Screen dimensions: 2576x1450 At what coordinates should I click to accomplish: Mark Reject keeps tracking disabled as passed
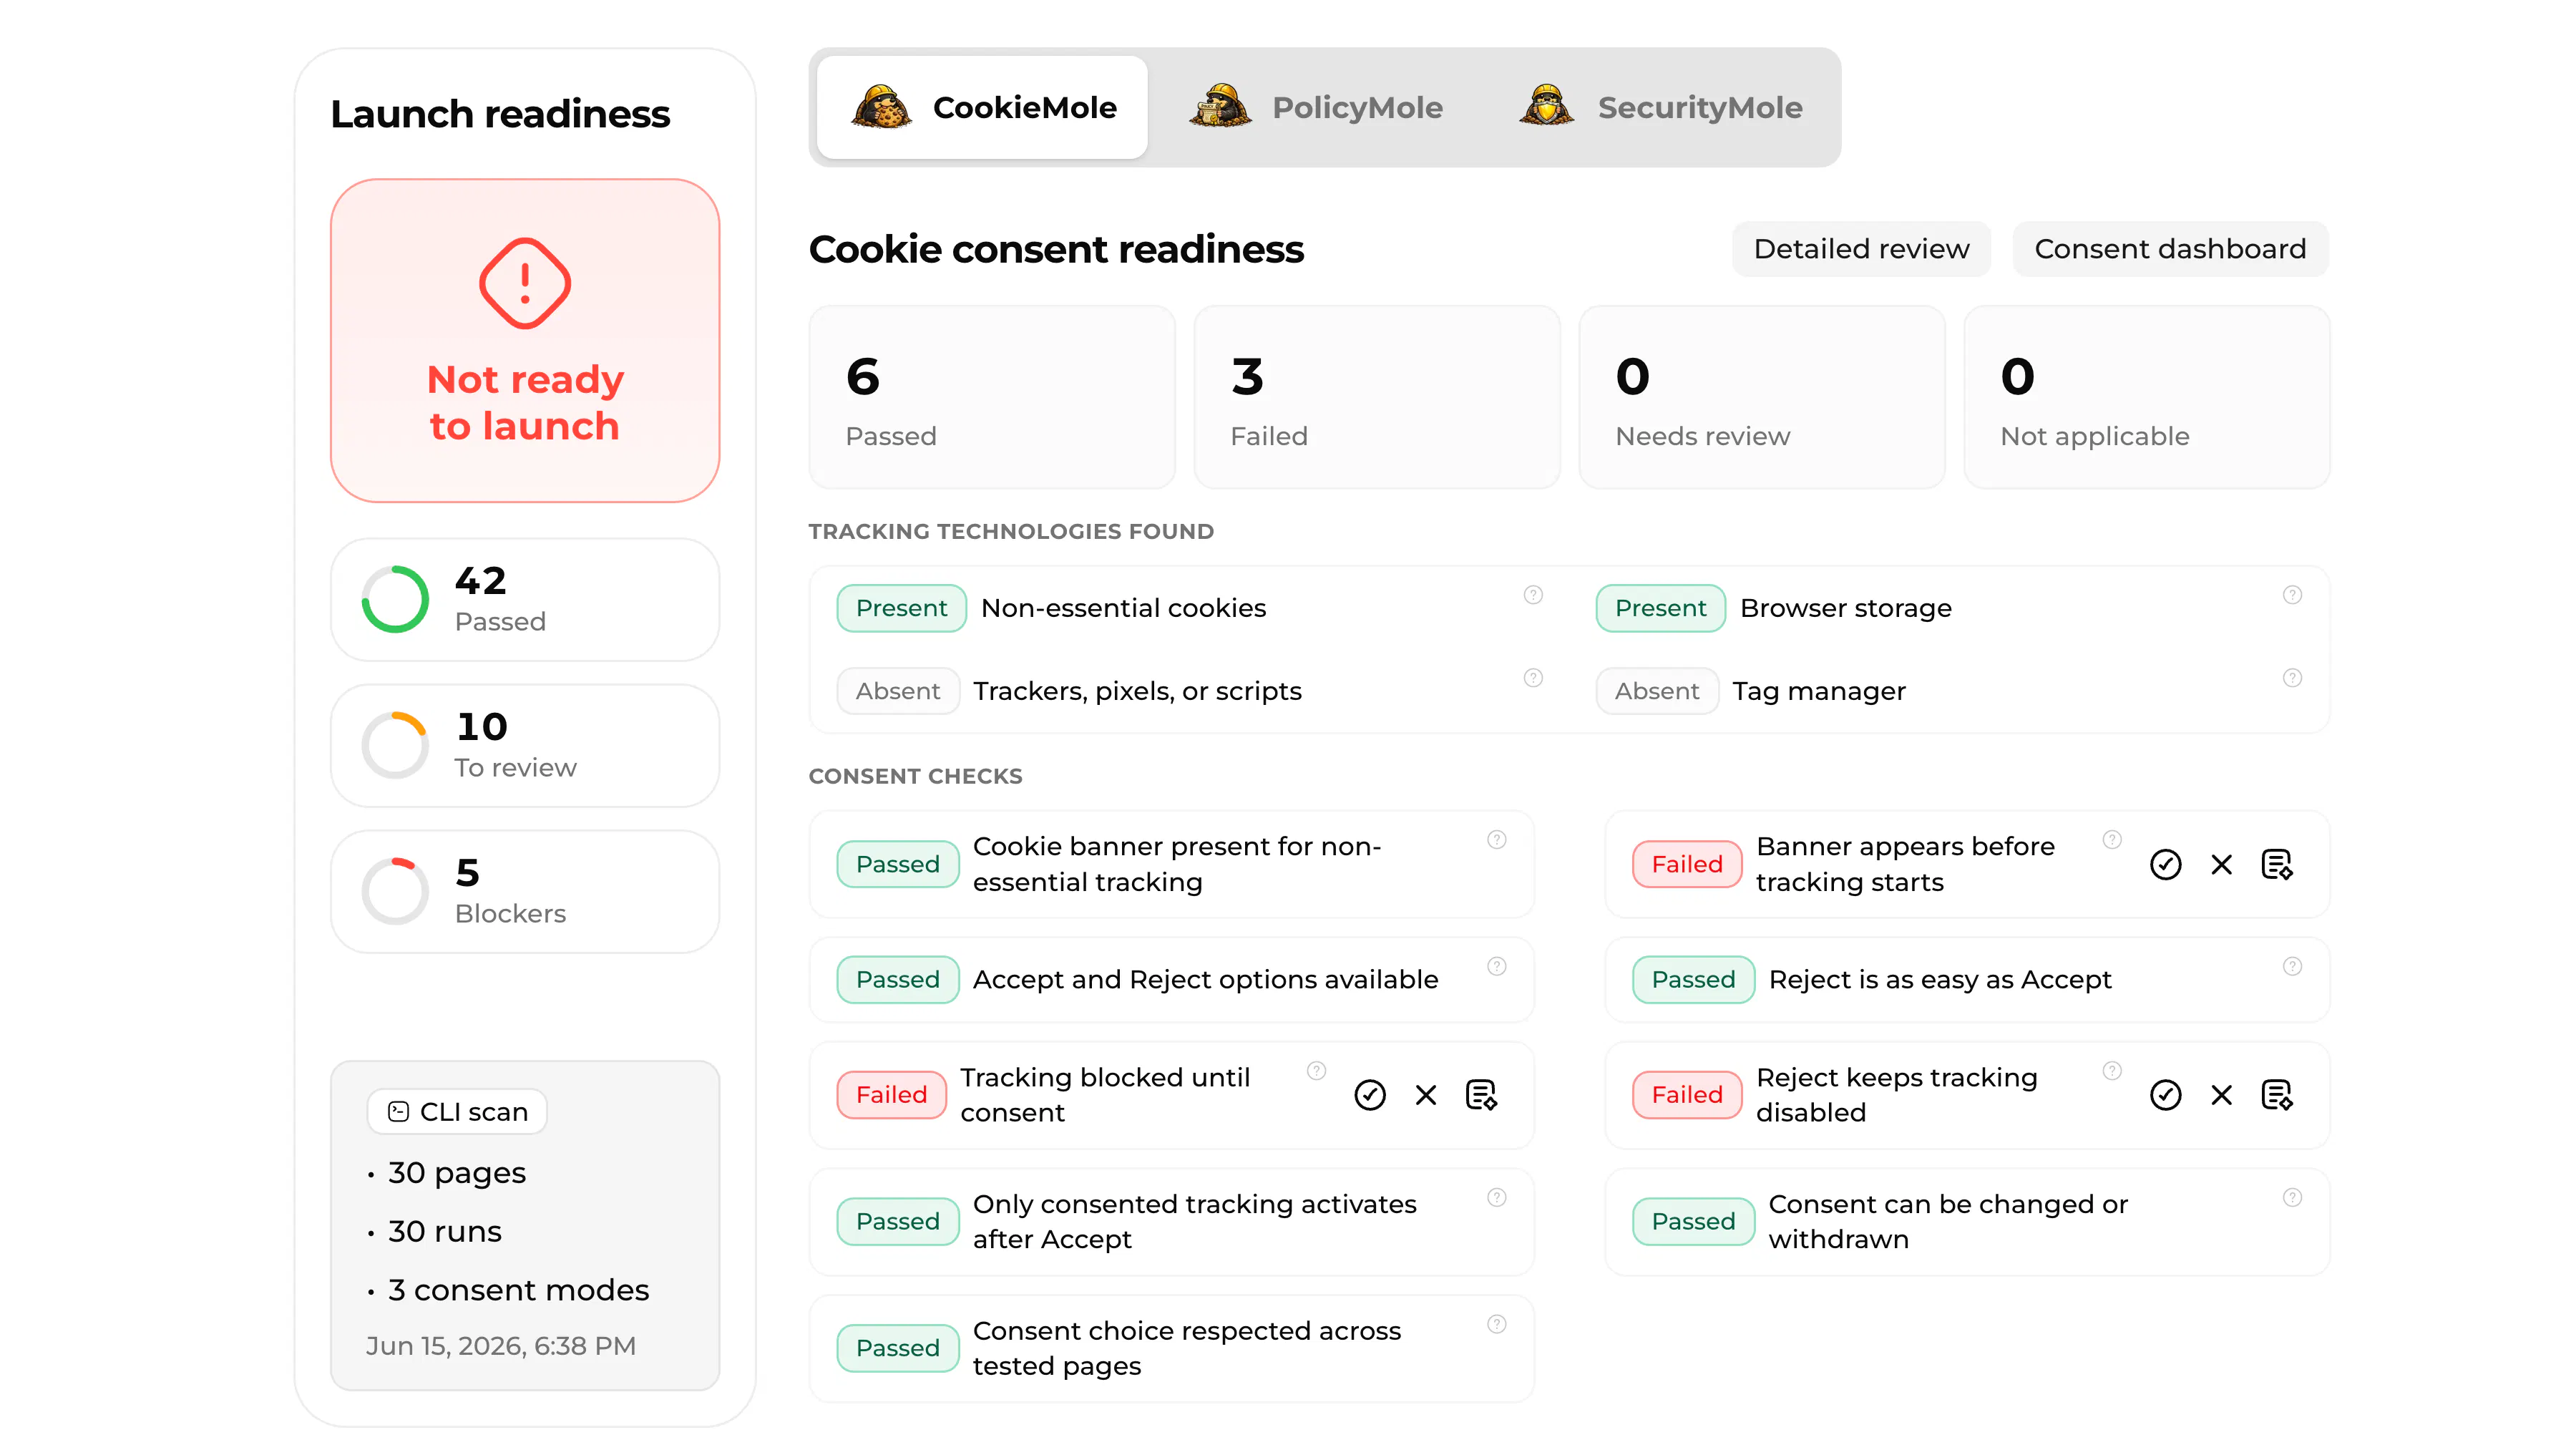(x=2166, y=1096)
